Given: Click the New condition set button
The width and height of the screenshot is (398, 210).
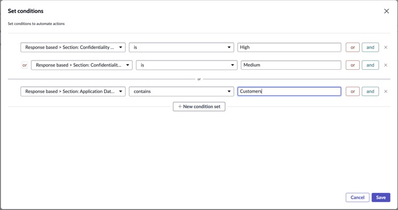Looking at the screenshot, I should [199, 107].
